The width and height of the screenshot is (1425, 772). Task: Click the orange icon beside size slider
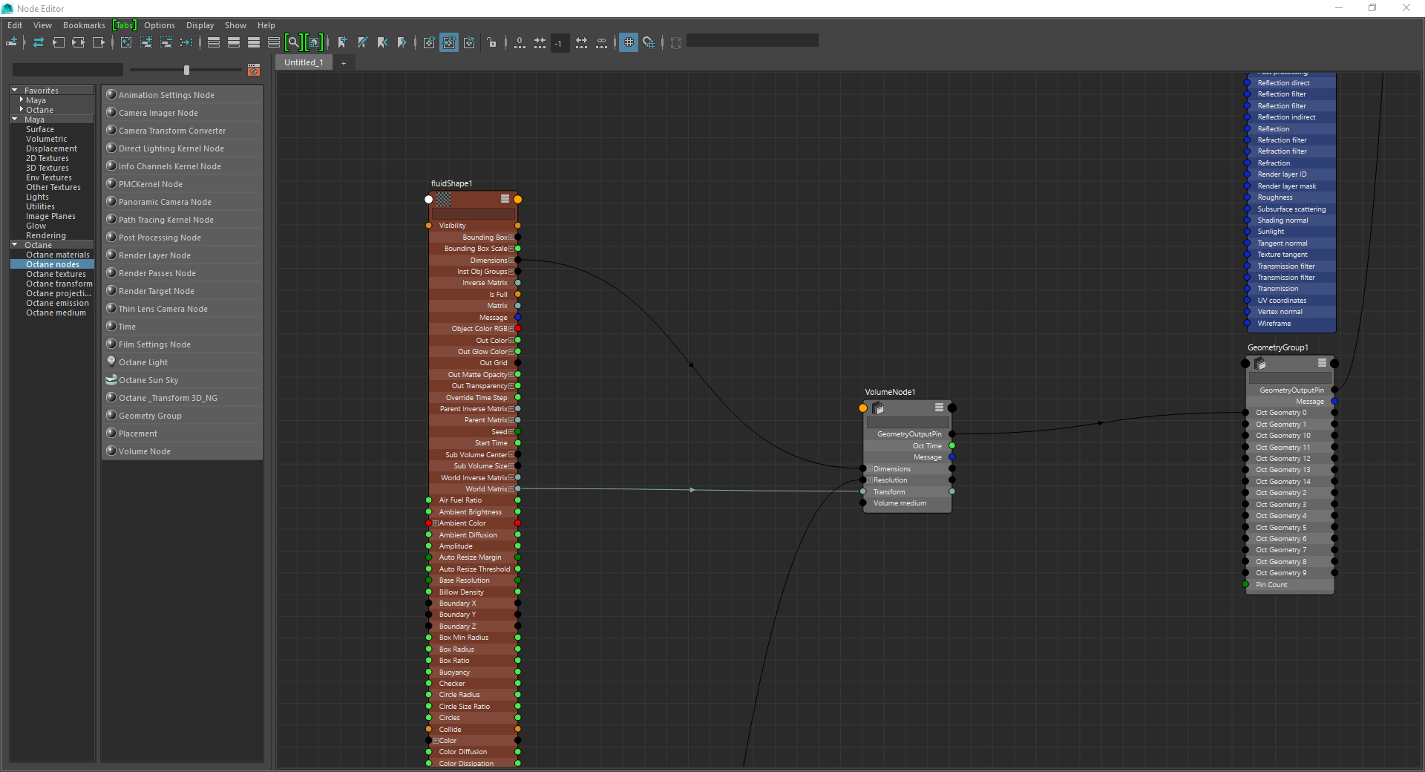coord(254,70)
